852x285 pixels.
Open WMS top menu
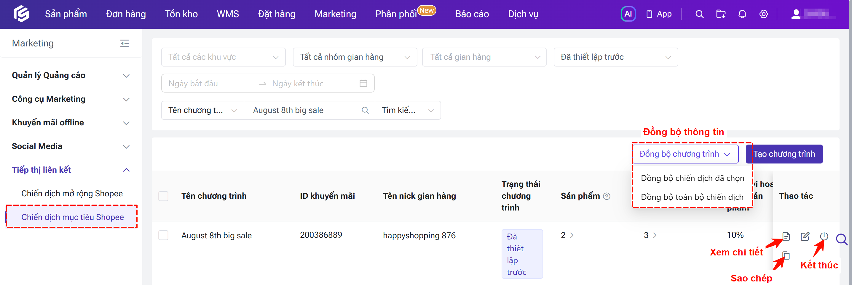pos(228,14)
